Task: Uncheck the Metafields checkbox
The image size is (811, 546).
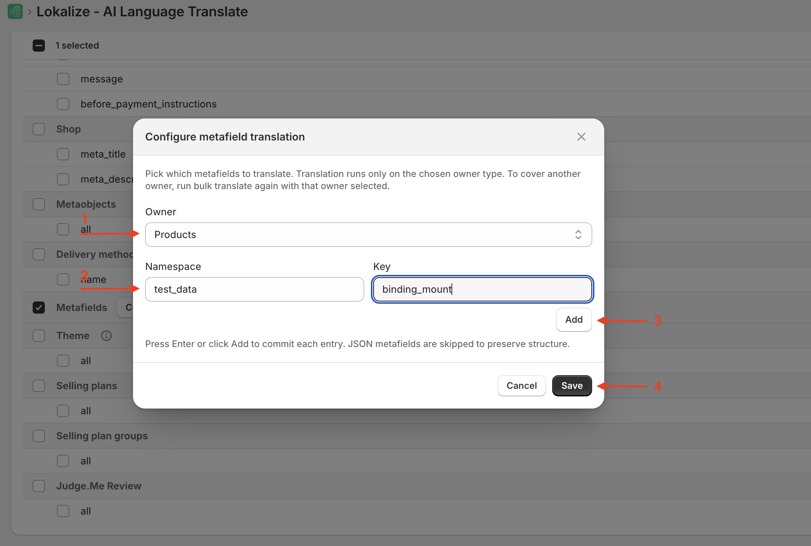Action: 39,308
